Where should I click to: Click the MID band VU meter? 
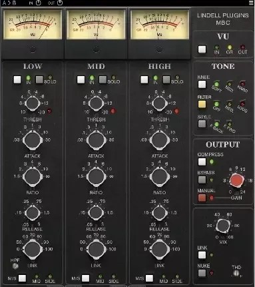tap(96, 25)
